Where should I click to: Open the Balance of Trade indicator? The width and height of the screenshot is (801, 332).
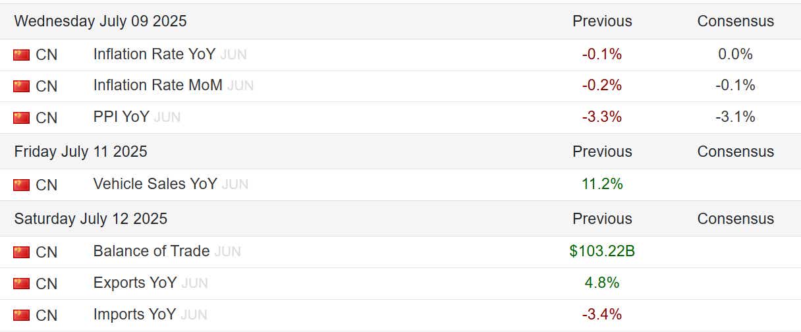coord(151,252)
